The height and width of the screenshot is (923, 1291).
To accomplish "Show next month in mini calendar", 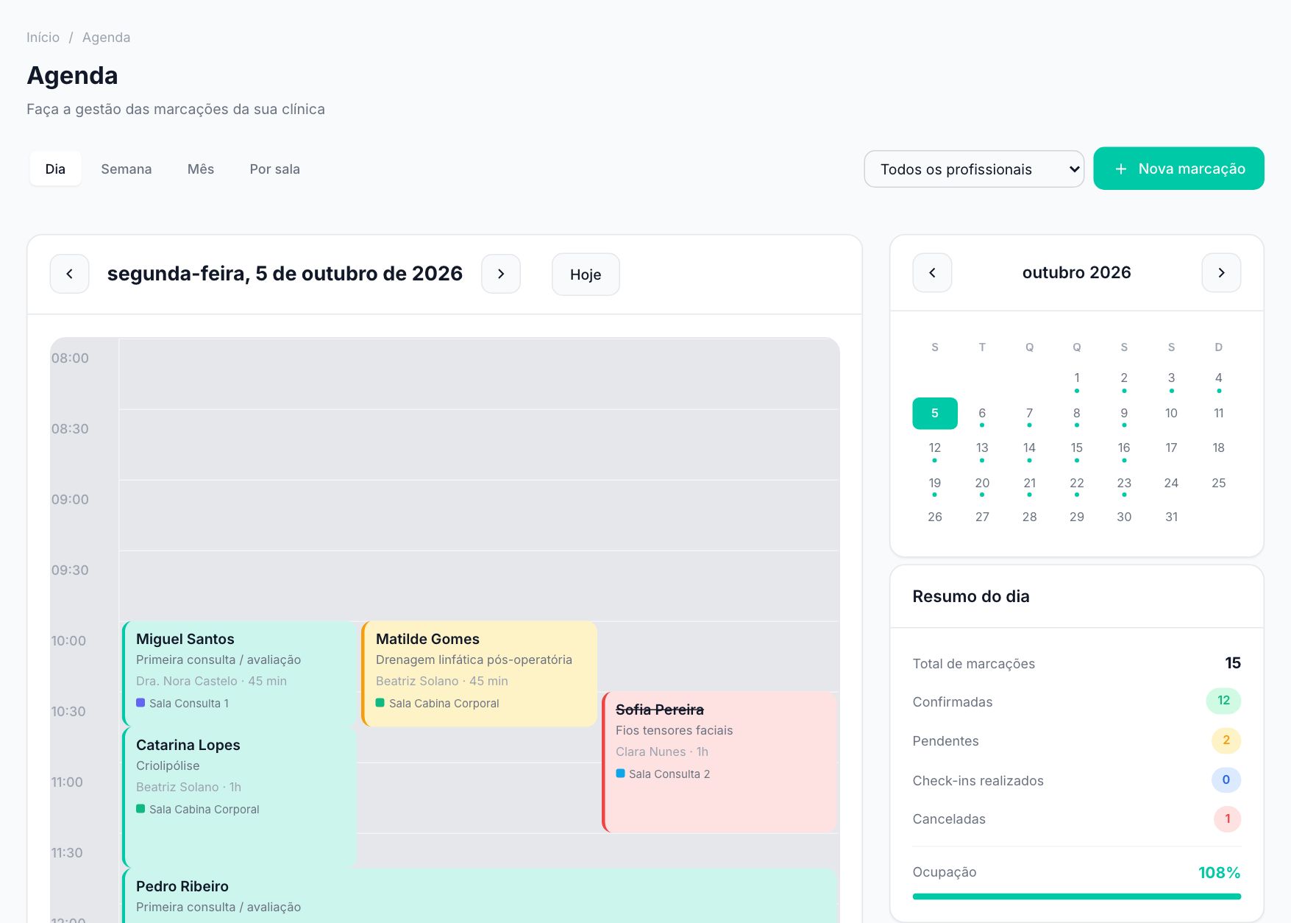I will 1221,272.
